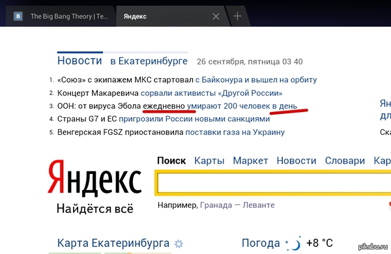Image resolution: width=391 pixels, height=254 pixels.
Task: Click the example query Гранада — Леванте
Action: click(x=237, y=205)
